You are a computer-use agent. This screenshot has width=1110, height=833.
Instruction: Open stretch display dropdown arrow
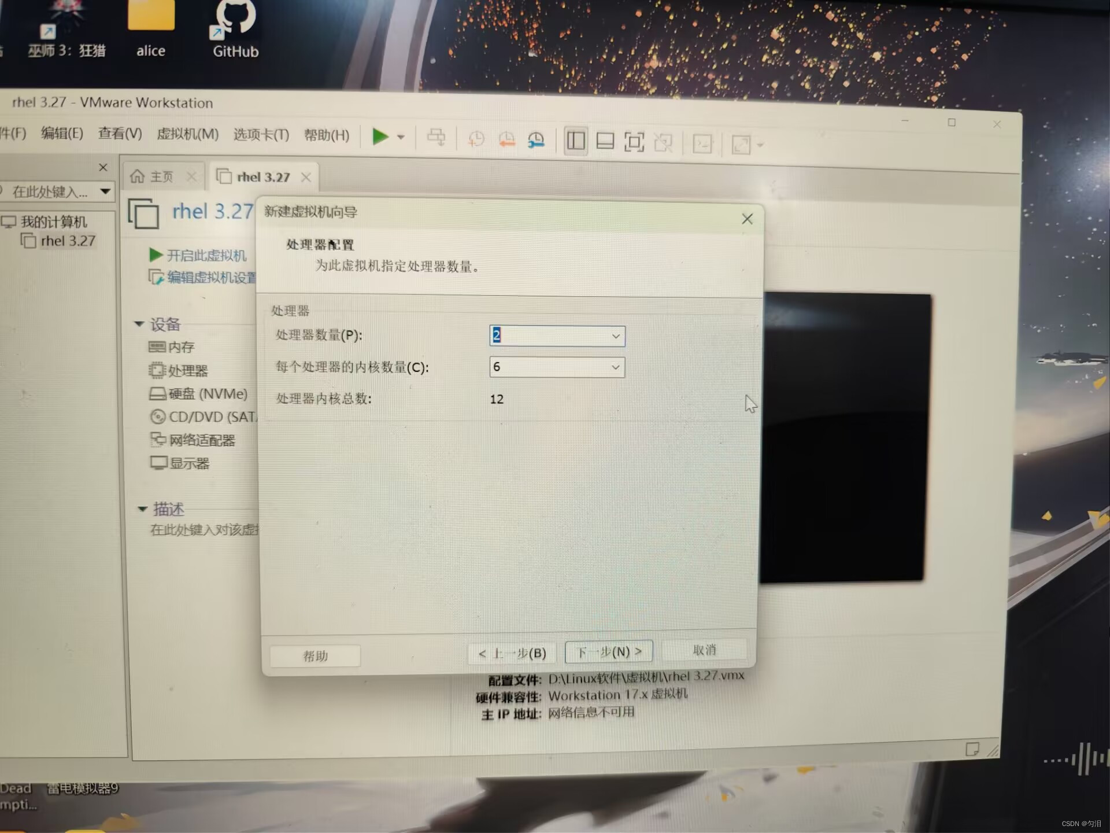[760, 145]
